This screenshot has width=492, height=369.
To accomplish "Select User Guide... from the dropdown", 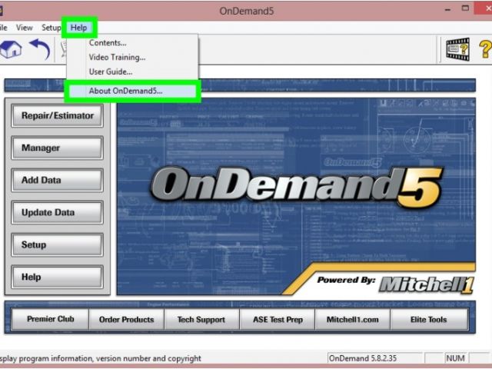I will 111,72.
